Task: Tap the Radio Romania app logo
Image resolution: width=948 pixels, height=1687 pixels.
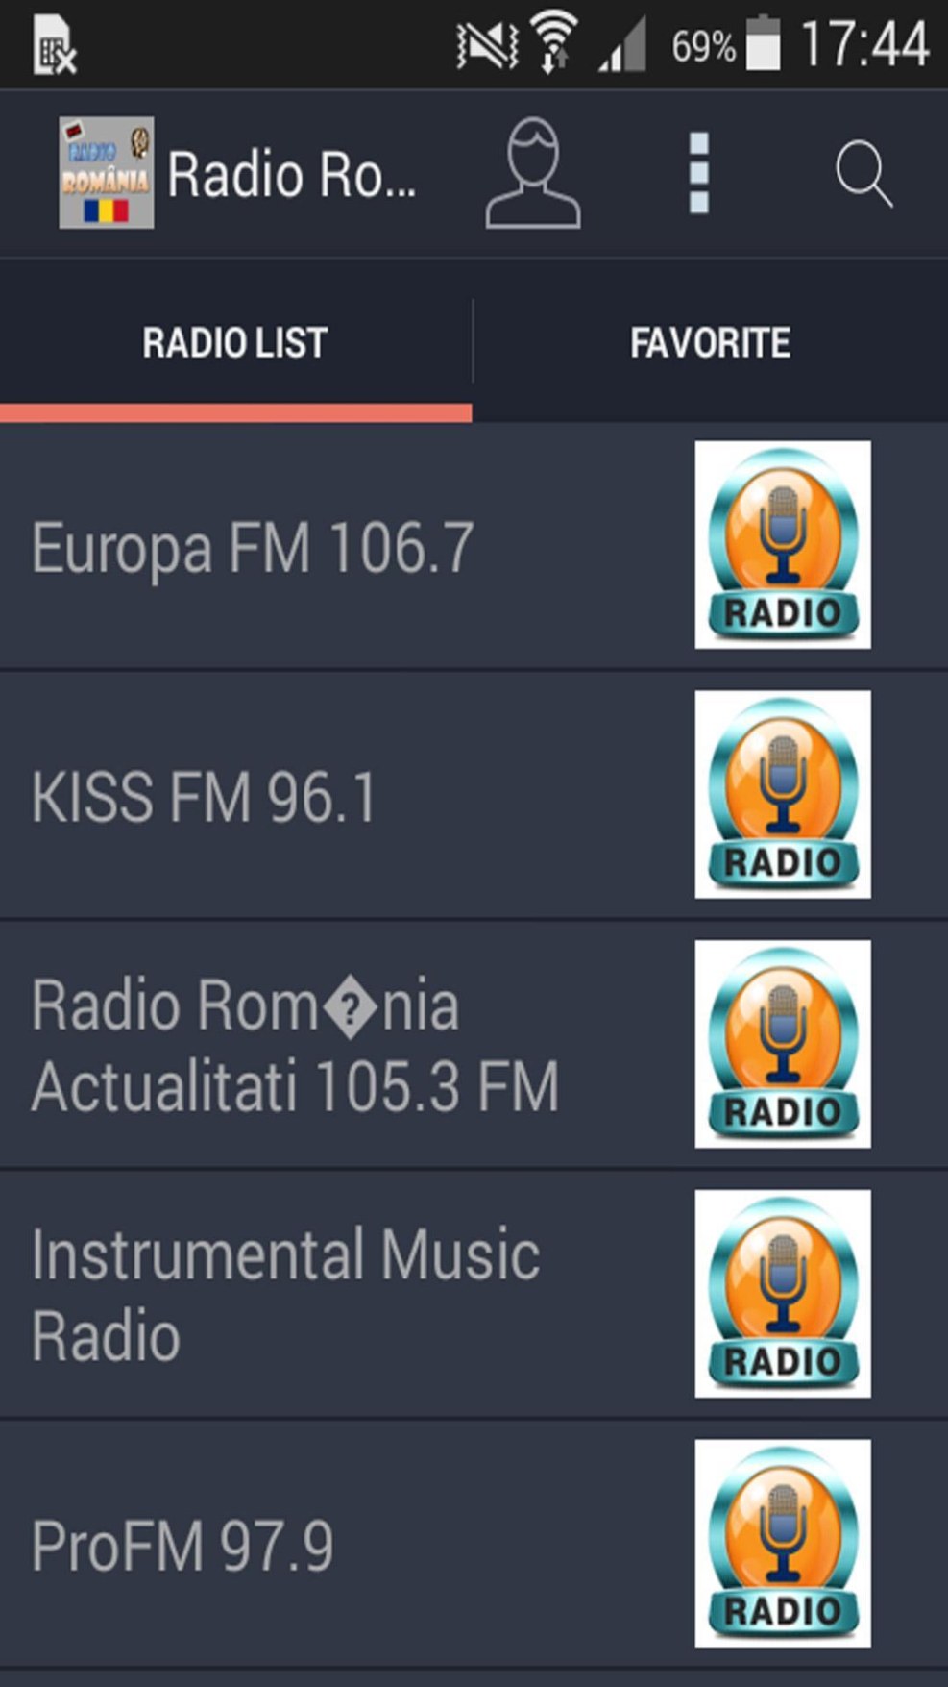Action: point(106,173)
